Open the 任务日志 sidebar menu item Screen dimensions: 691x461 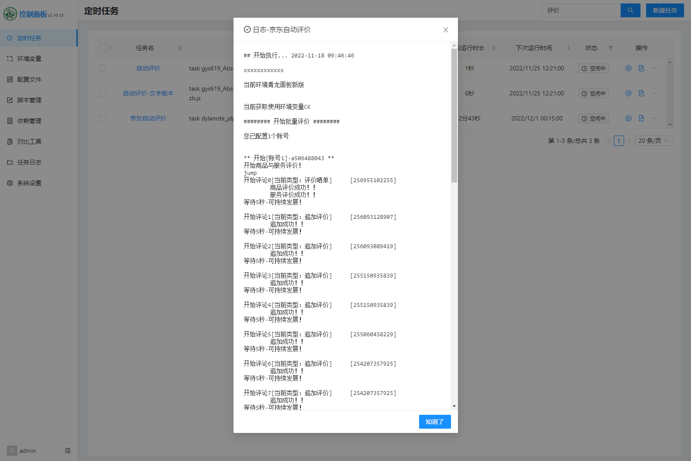[x=28, y=162]
